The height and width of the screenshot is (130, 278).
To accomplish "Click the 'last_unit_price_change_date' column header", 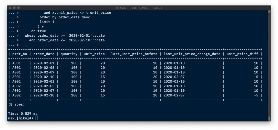I will [192, 54].
